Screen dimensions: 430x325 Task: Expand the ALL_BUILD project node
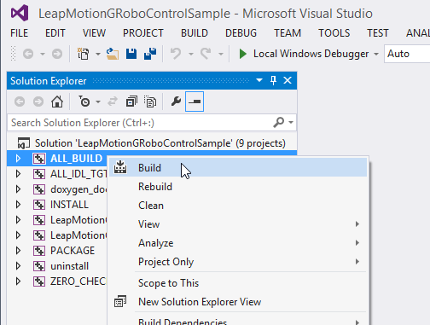pos(18,159)
